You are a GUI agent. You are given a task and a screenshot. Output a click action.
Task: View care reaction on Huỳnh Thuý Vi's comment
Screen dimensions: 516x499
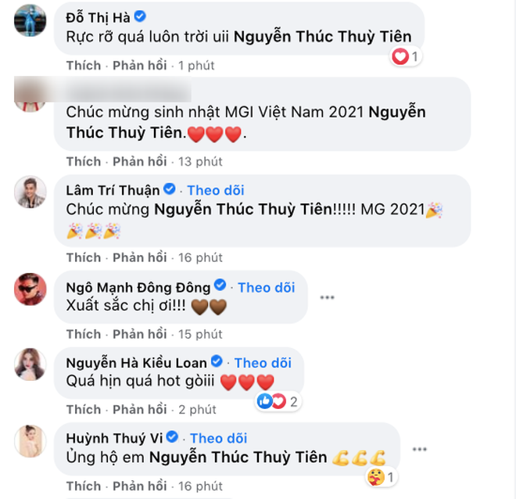click(381, 477)
